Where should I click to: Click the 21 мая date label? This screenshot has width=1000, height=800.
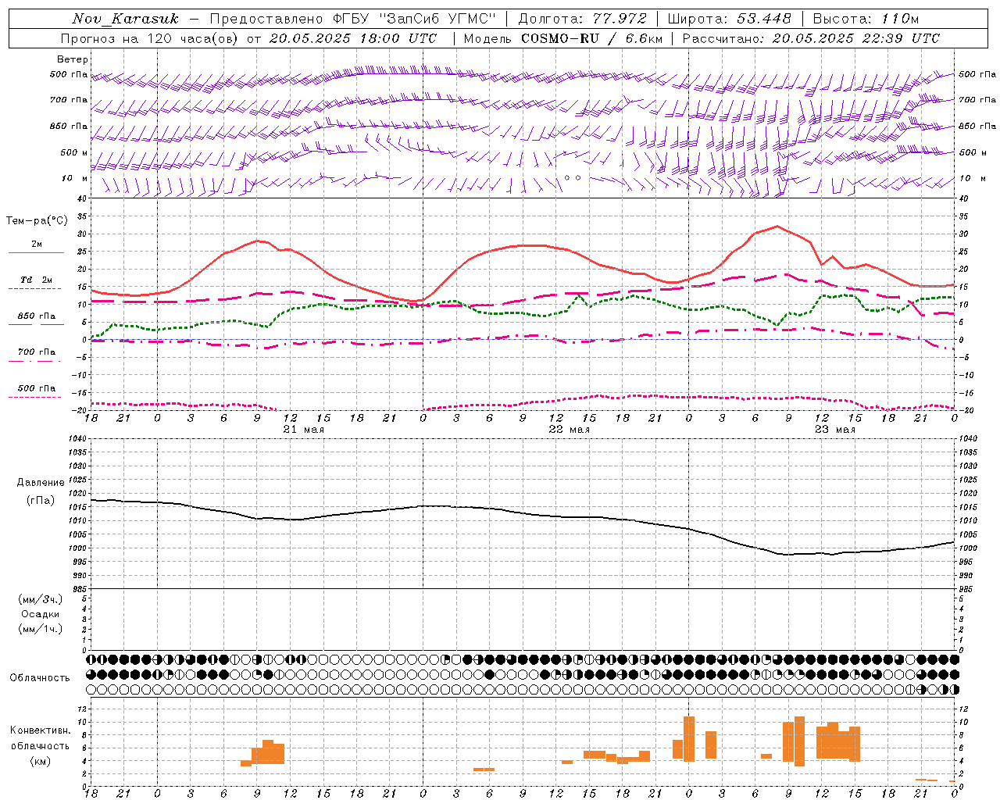coord(303,430)
